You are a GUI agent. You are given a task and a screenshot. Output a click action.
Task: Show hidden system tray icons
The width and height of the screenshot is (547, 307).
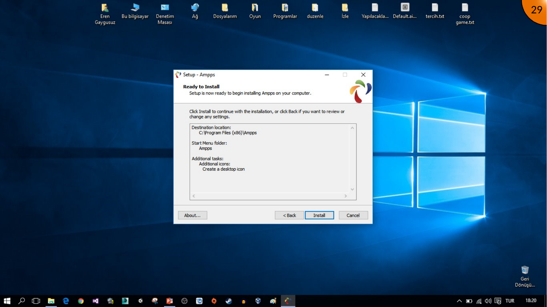click(459, 301)
